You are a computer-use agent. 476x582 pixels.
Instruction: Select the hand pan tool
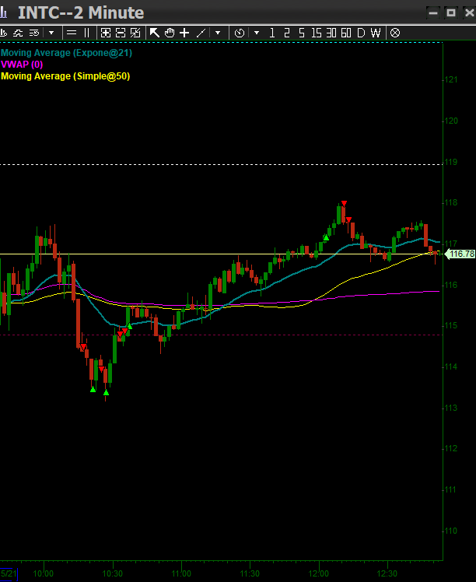point(170,33)
